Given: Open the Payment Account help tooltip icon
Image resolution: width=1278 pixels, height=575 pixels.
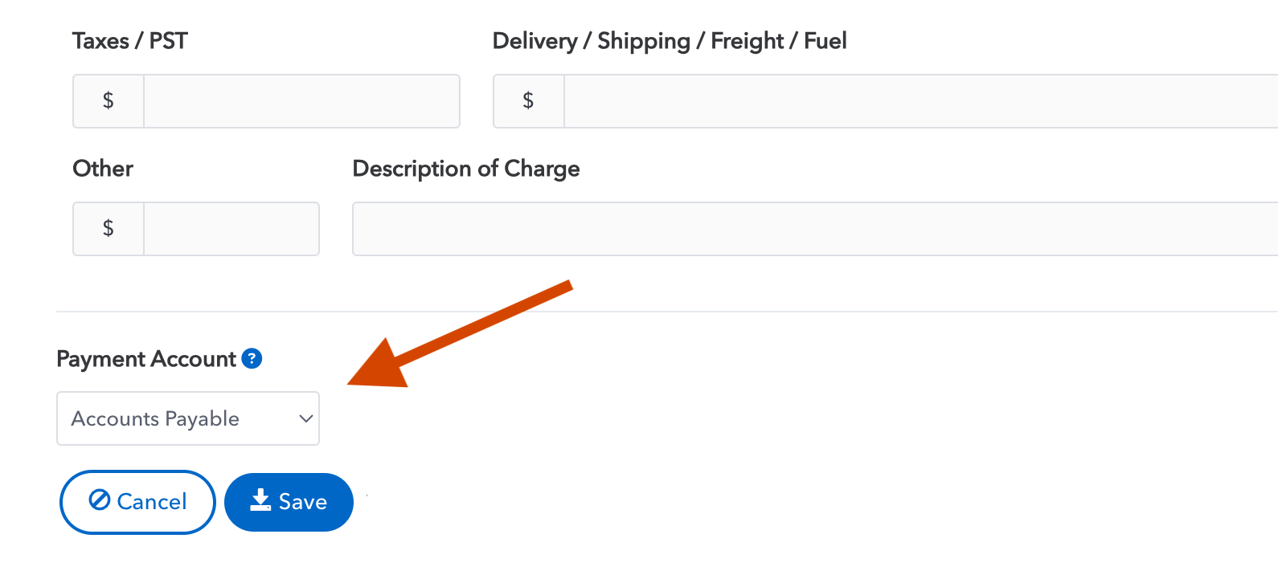Looking at the screenshot, I should 252,358.
